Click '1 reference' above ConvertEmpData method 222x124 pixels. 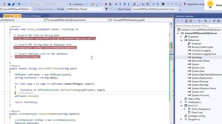(x=15, y=111)
